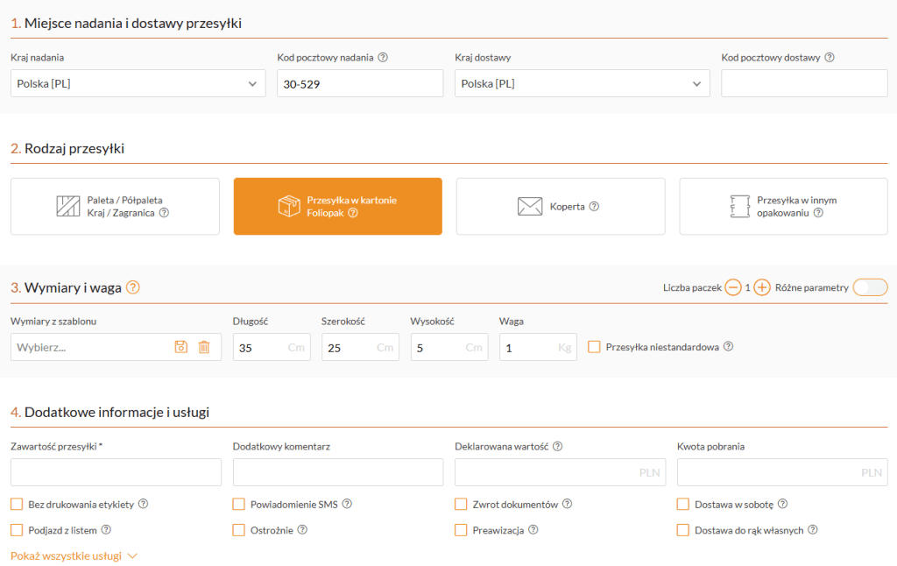
Task: Enable the Powiadomienie SMS checkbox
Action: coord(238,504)
